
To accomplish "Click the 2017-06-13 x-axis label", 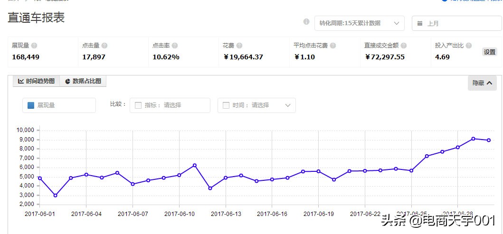I will point(226,214).
